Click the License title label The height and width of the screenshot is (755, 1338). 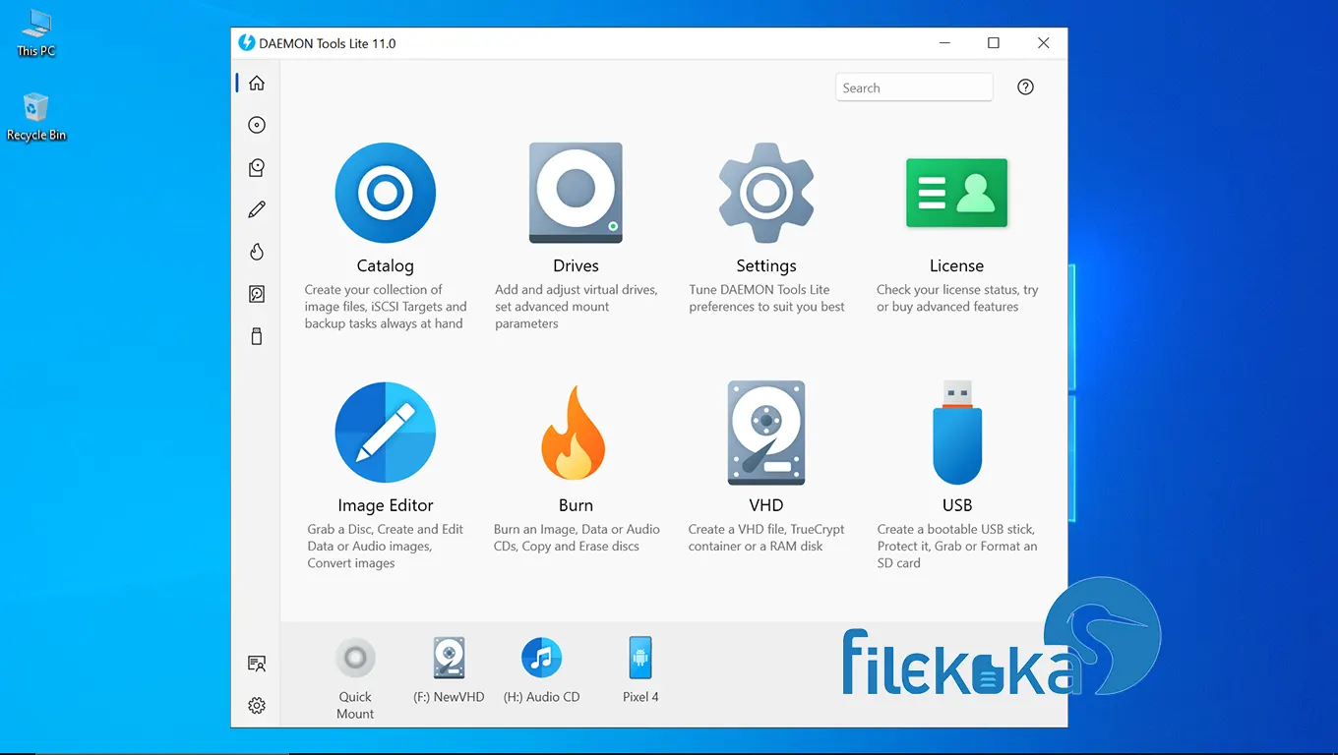coord(956,265)
